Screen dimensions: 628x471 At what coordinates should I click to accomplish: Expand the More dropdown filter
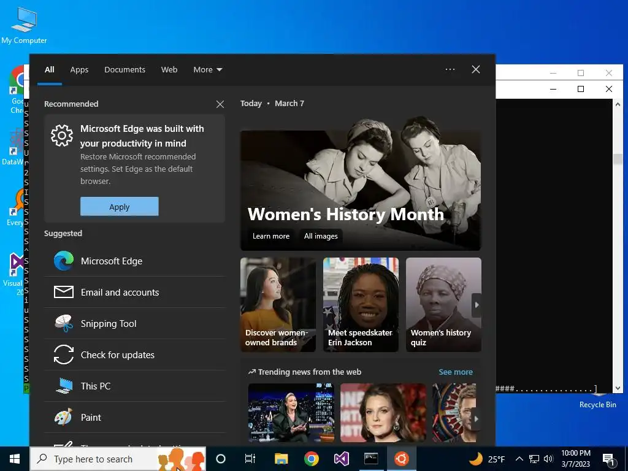pos(207,70)
